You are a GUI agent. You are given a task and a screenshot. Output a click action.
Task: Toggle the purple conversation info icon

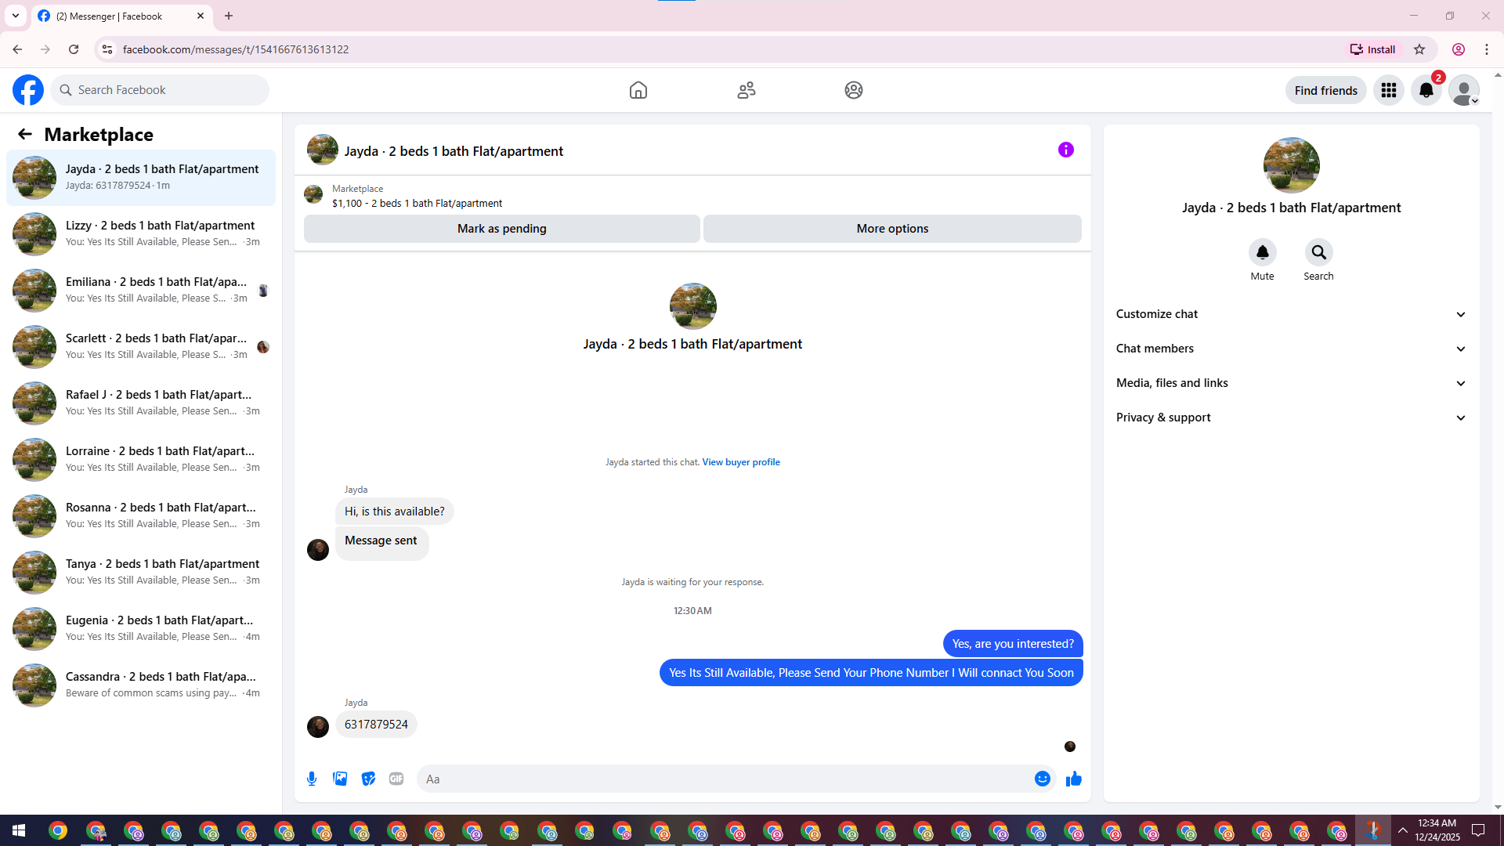click(x=1065, y=150)
